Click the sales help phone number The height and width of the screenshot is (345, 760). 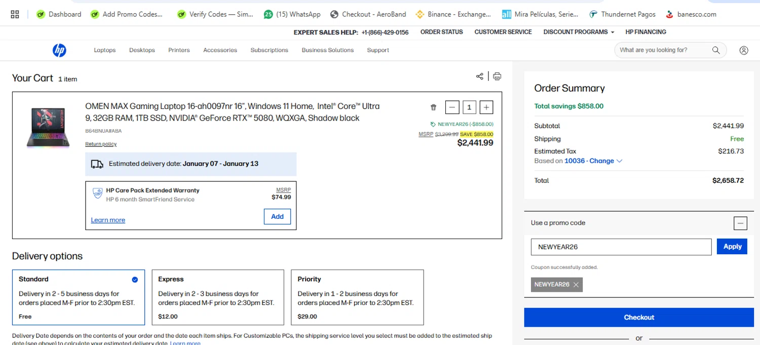[x=385, y=32]
